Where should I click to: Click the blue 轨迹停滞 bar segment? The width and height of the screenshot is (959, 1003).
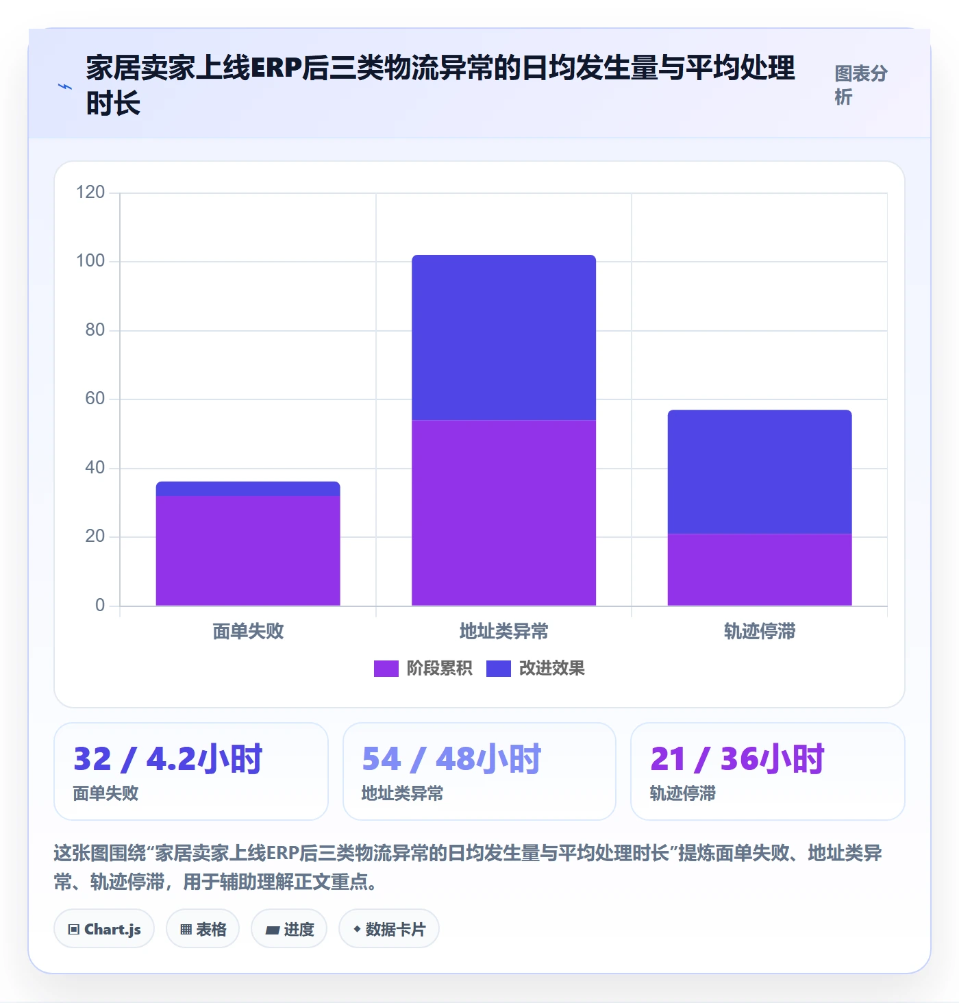(760, 472)
